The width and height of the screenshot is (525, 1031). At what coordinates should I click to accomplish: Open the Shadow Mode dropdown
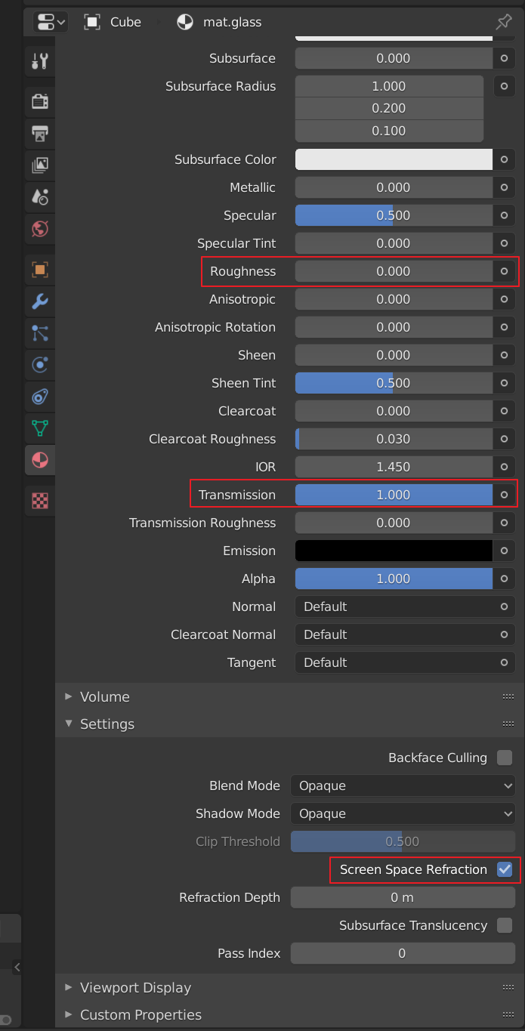[x=403, y=813]
